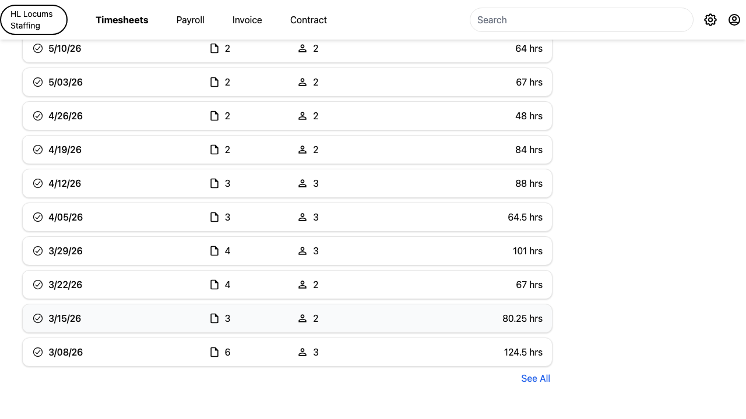Screen dimensions: 746x419
Task: Click the document icon in the 4/05/26 row
Action: [x=214, y=217]
